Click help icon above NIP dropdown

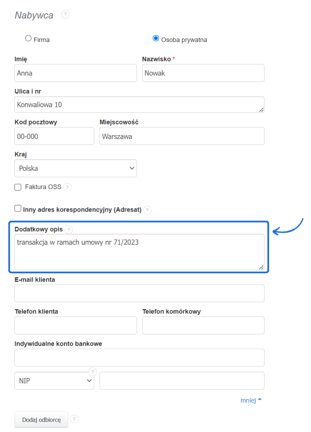(93, 371)
